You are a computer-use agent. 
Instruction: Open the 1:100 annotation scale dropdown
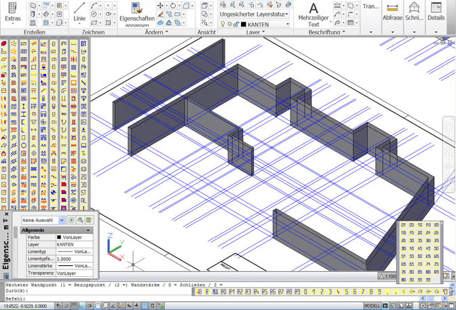coord(388,276)
